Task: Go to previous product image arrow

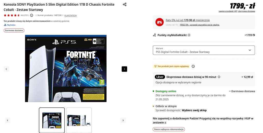Action: 6,69
